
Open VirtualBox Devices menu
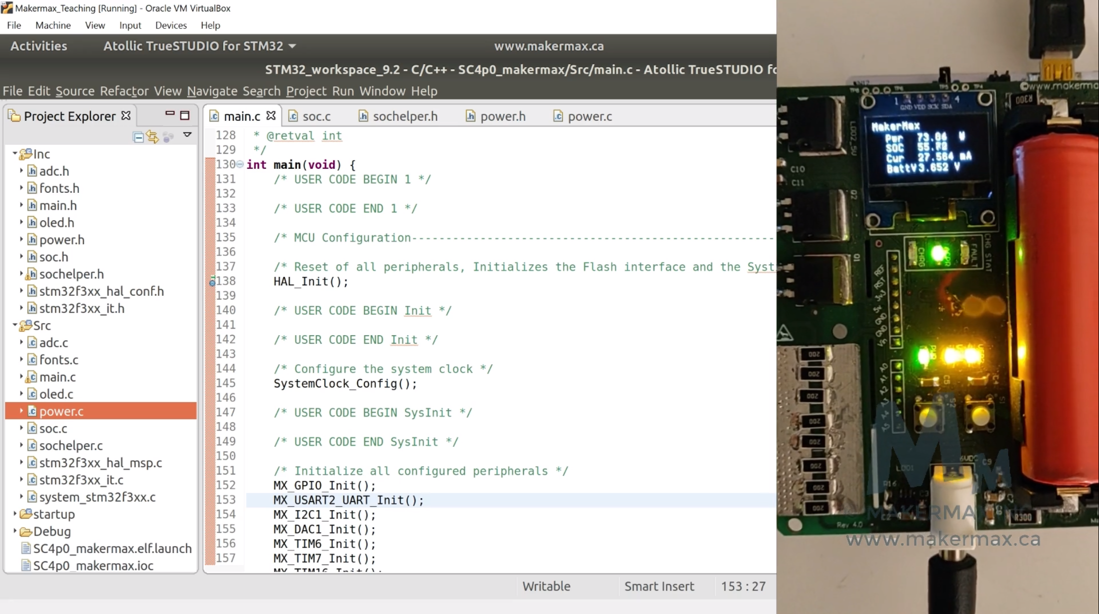[x=171, y=25]
